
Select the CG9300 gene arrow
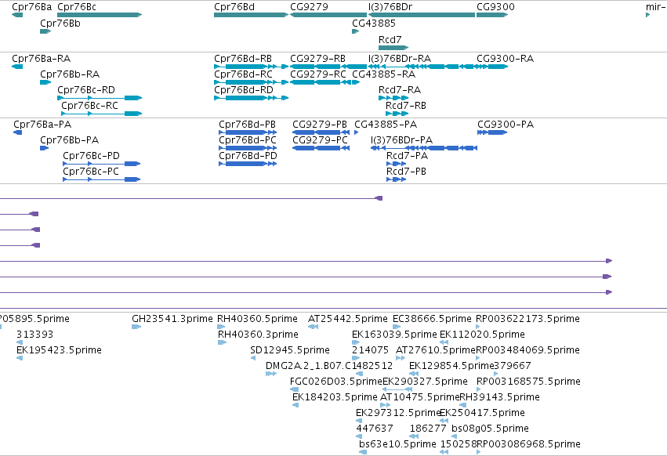(492, 15)
